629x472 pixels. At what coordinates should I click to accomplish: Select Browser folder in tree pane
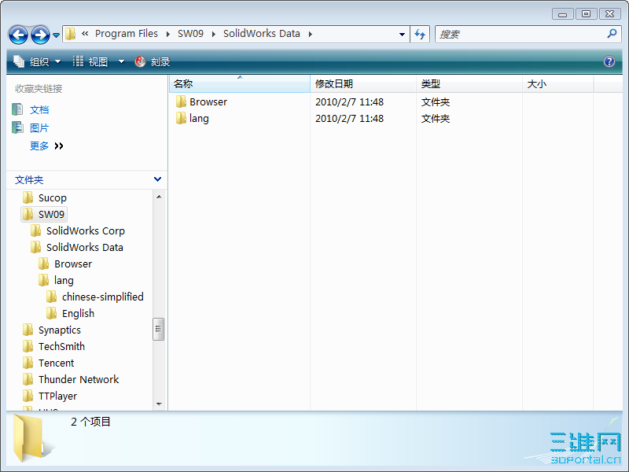tap(73, 264)
